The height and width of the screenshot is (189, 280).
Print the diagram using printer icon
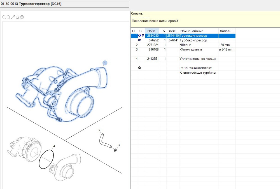22,17
